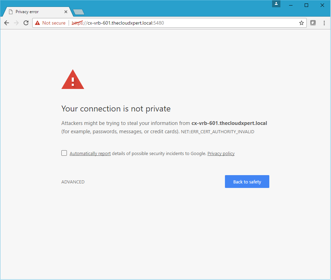
Task: Expand the ADVANCED section
Action: (x=73, y=182)
